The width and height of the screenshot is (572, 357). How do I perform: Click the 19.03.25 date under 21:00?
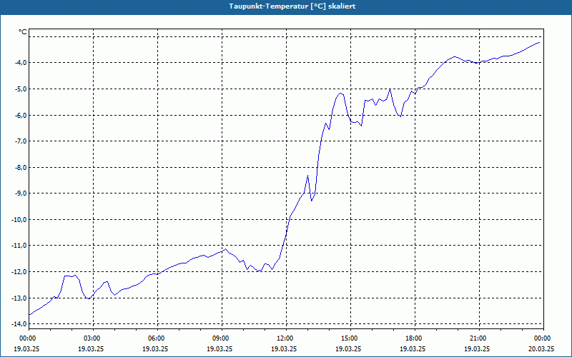[477, 348]
